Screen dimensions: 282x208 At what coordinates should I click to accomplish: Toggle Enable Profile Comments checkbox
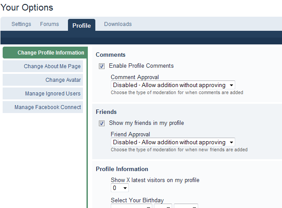click(102, 66)
